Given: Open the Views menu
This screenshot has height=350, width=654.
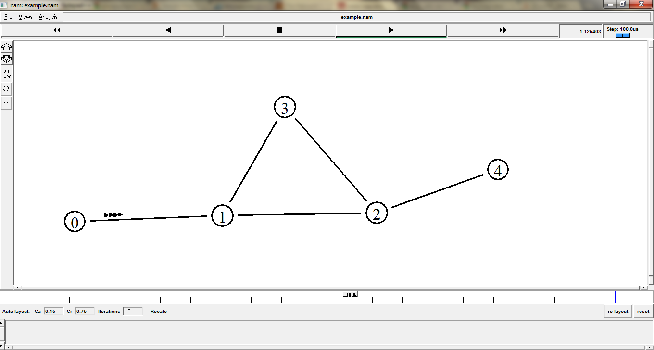Looking at the screenshot, I should (x=25, y=17).
